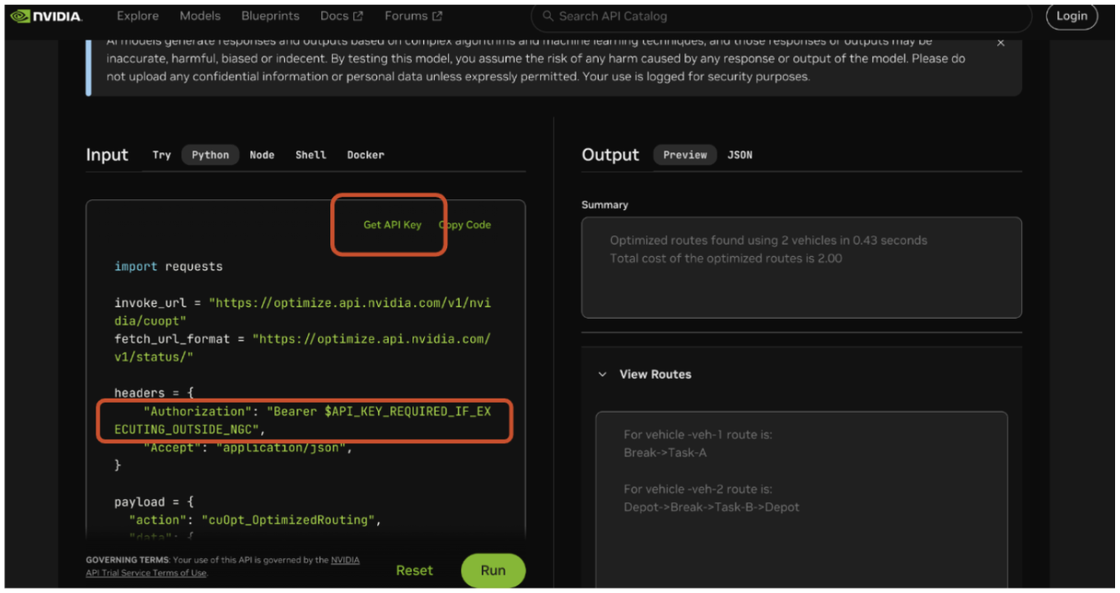Click the Input heading

[x=107, y=155]
